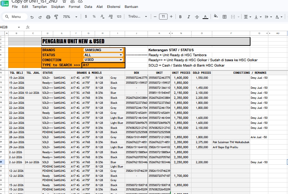The height and width of the screenshot is (194, 288).
Task: Decrease font size with minus button
Action: [x=155, y=16]
